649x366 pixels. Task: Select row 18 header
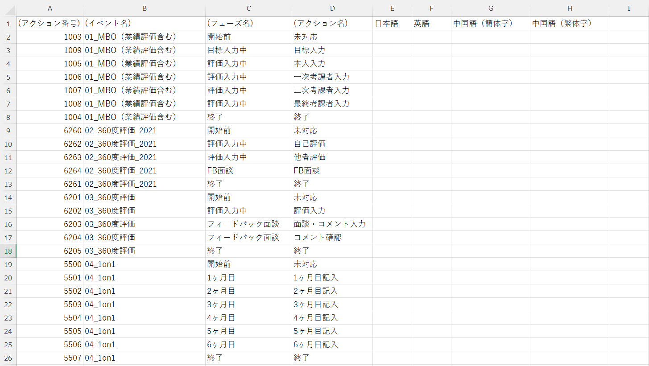8,251
